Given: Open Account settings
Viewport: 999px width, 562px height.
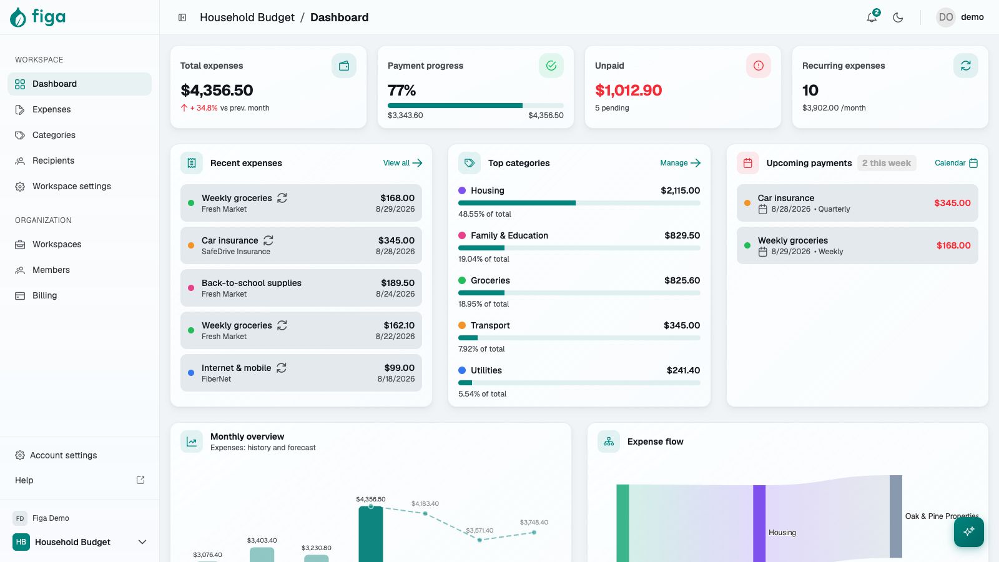Looking at the screenshot, I should 79,455.
